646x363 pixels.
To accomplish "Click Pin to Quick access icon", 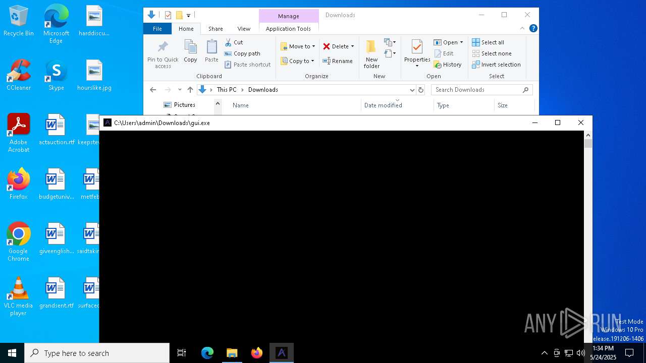I will pyautogui.click(x=163, y=54).
